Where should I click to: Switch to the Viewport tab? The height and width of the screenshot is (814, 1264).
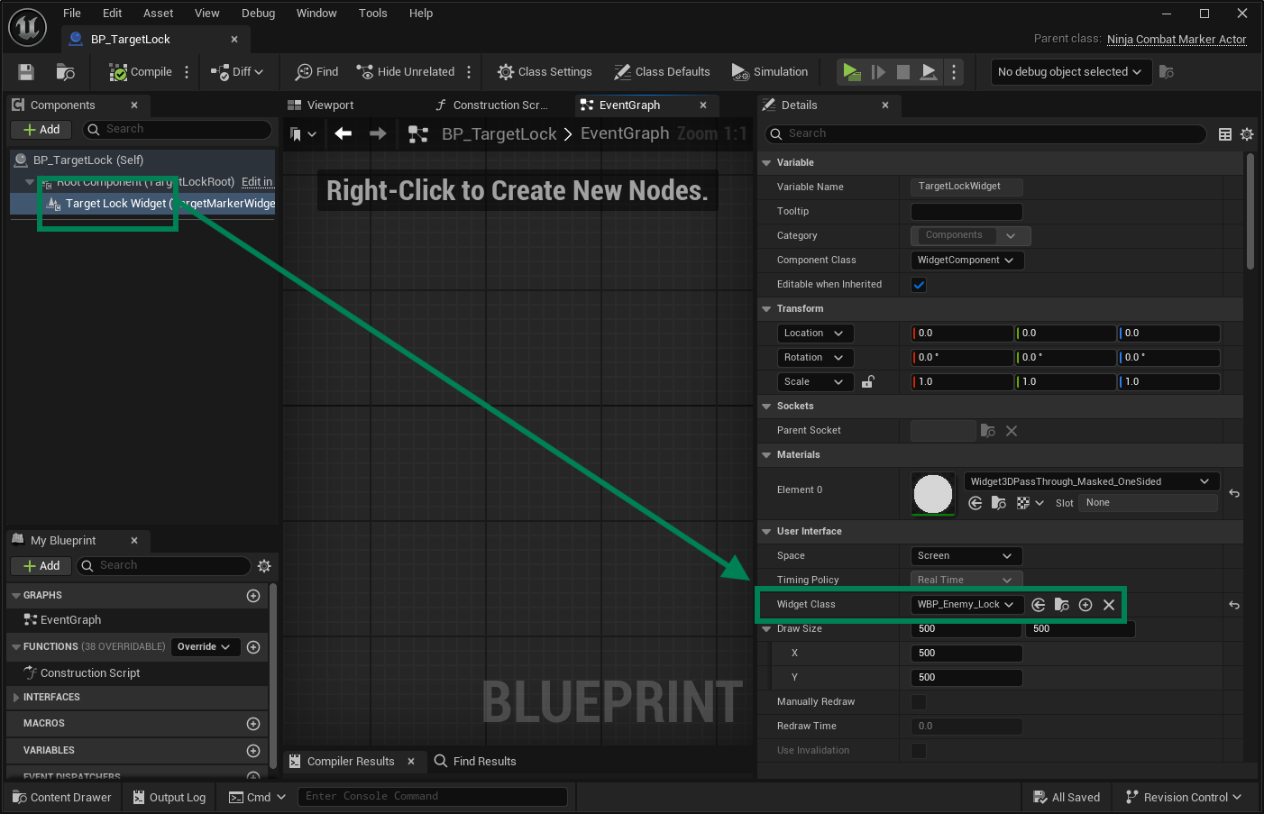point(330,105)
